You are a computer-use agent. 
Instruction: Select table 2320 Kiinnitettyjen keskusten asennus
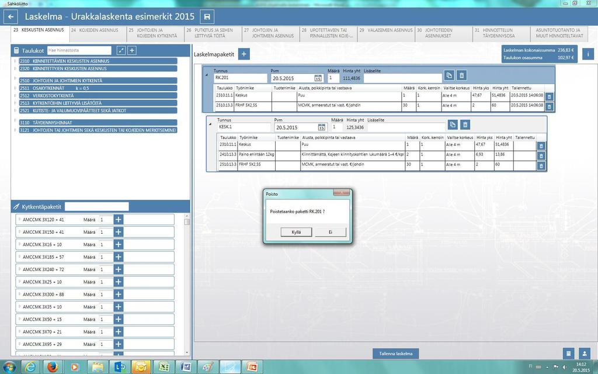point(98,69)
